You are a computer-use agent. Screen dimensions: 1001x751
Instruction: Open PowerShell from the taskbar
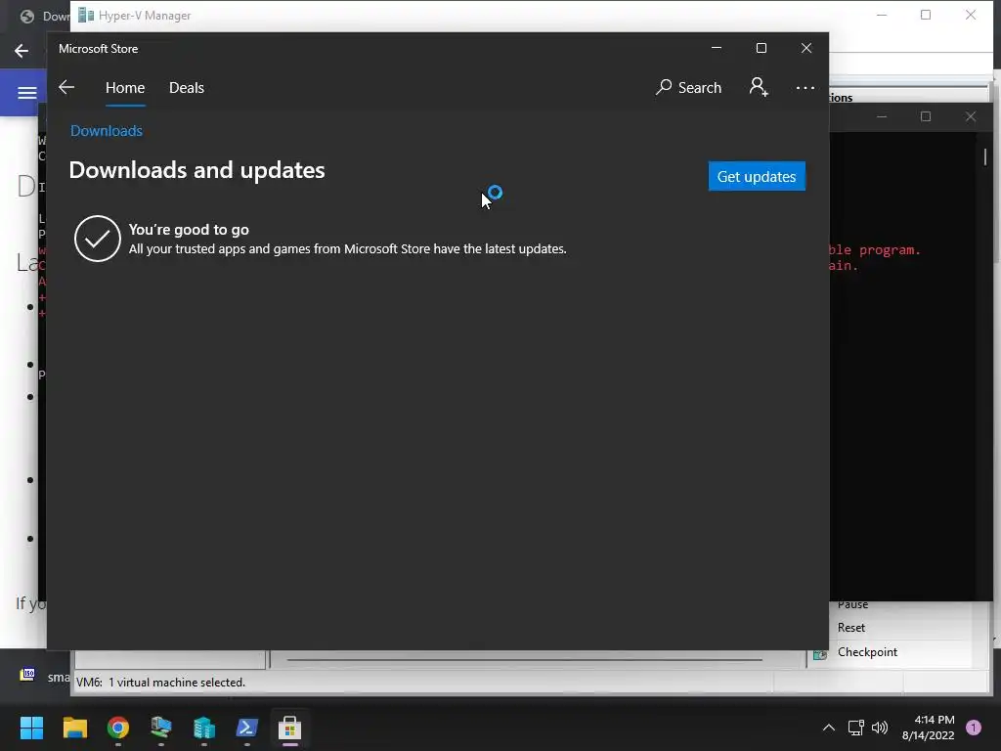coord(247,728)
